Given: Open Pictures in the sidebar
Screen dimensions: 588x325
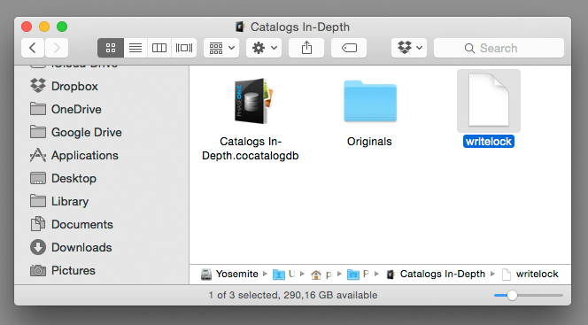Looking at the screenshot, I should tap(63, 270).
